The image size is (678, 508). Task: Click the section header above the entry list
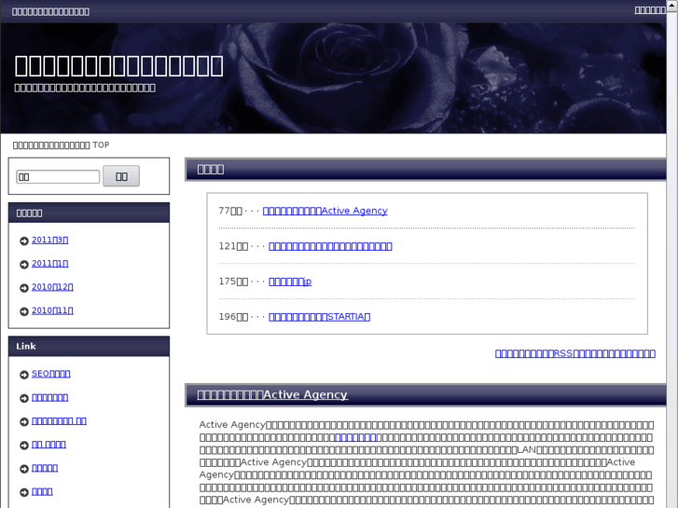tap(425, 169)
